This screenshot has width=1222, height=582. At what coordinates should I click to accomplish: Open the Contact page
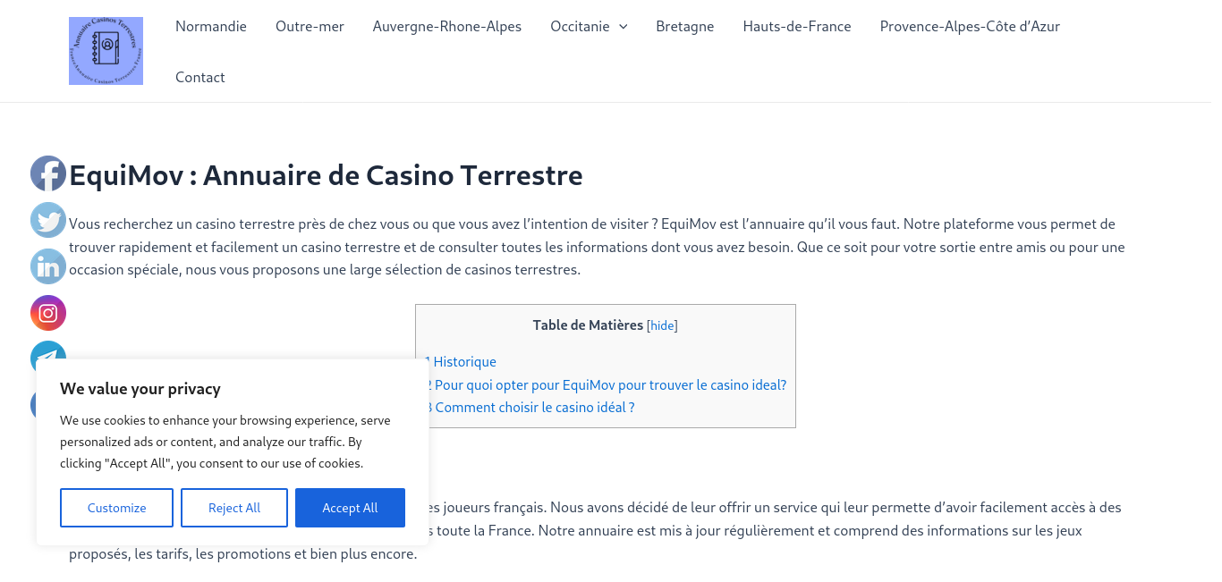click(x=200, y=78)
